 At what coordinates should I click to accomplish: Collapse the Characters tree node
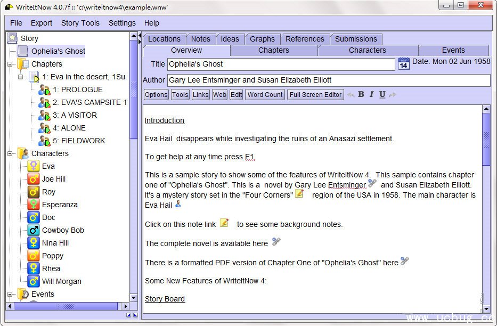[11, 153]
